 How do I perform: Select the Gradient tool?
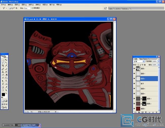[x=6, y=75]
